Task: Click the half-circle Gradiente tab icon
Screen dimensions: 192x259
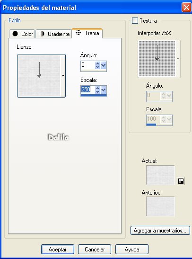Action: 42,34
